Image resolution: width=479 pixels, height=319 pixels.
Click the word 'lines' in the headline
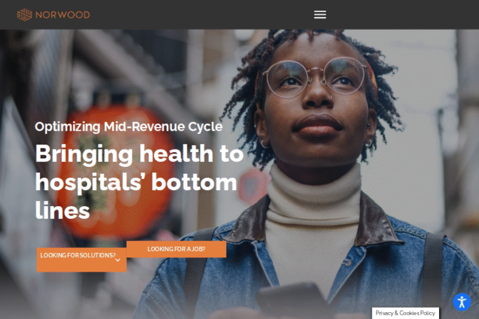(62, 211)
